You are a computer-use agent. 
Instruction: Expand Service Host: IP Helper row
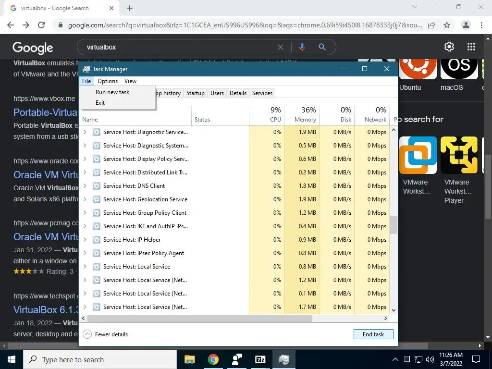tap(85, 240)
